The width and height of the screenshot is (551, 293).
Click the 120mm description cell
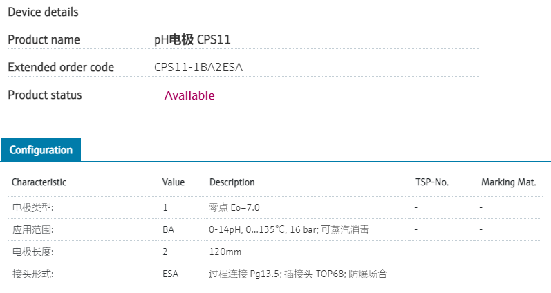[x=225, y=252]
